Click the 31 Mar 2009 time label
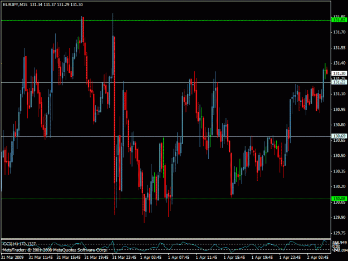 tap(12, 258)
